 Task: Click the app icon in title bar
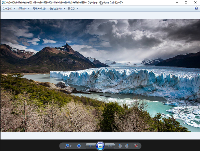[3, 2]
